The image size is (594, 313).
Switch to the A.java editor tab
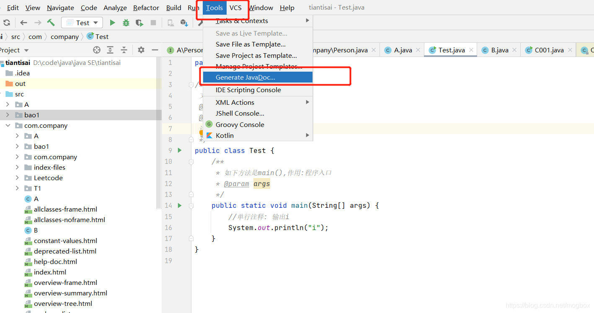402,50
